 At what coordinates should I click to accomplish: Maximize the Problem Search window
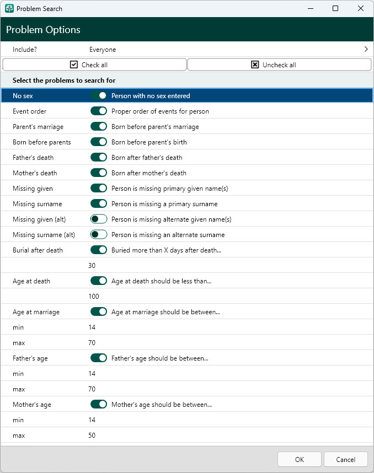pyautogui.click(x=335, y=8)
